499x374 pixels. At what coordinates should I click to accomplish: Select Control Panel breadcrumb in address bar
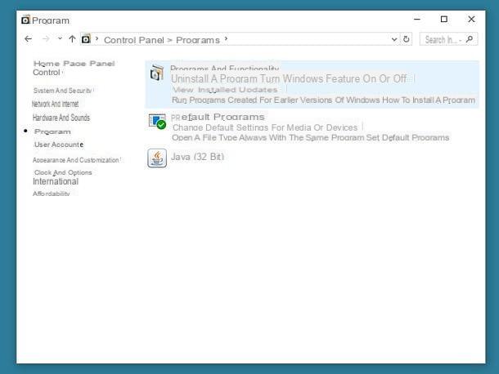pyautogui.click(x=133, y=40)
